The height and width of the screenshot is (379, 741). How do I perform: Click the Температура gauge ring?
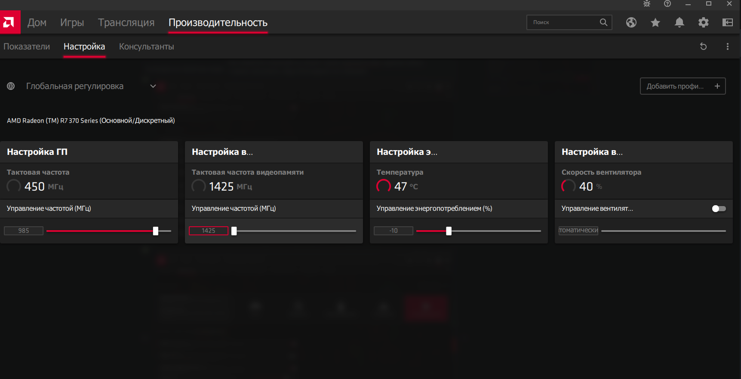pyautogui.click(x=384, y=186)
